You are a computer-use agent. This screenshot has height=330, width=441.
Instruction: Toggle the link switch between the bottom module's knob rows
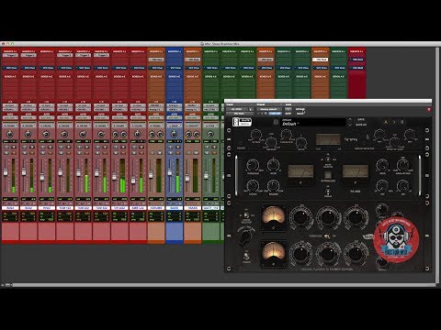[327, 236]
